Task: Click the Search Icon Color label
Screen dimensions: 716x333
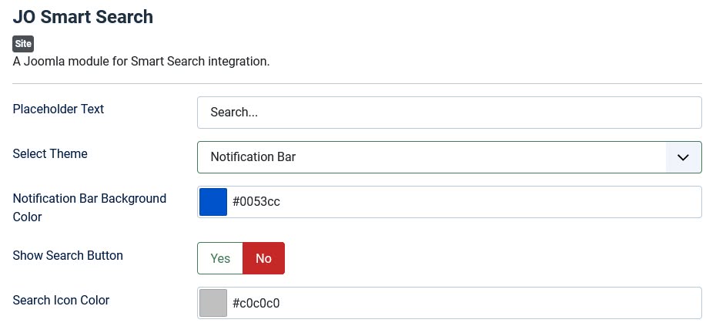Action: click(61, 300)
